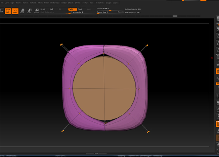The width and height of the screenshot is (219, 157).
Task: Open the Movie menu
Action: (40, 3)
